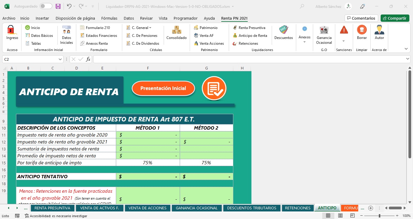The height and width of the screenshot is (219, 413).
Task: Click the Borrar clean button
Action: [x=362, y=32]
